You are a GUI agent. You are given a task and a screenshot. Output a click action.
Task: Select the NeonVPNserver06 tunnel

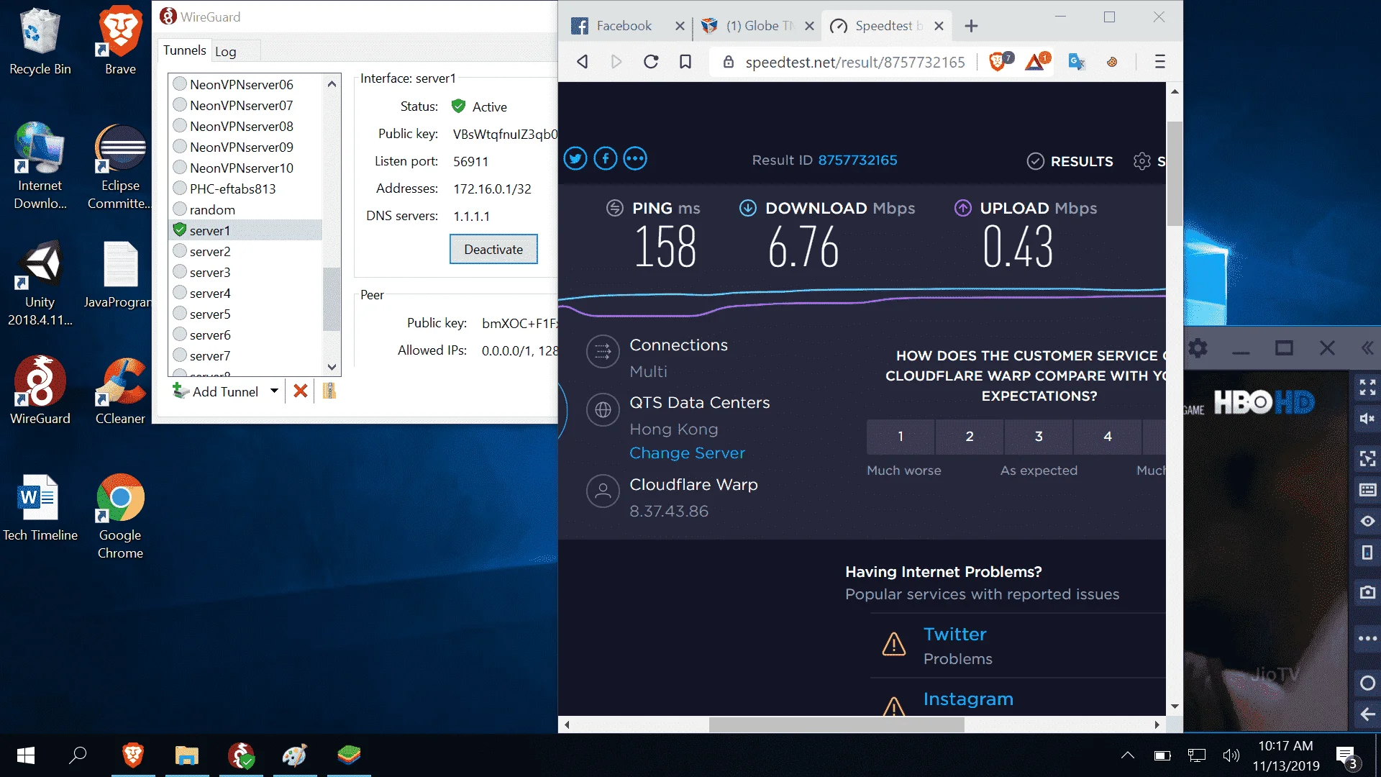tap(246, 84)
